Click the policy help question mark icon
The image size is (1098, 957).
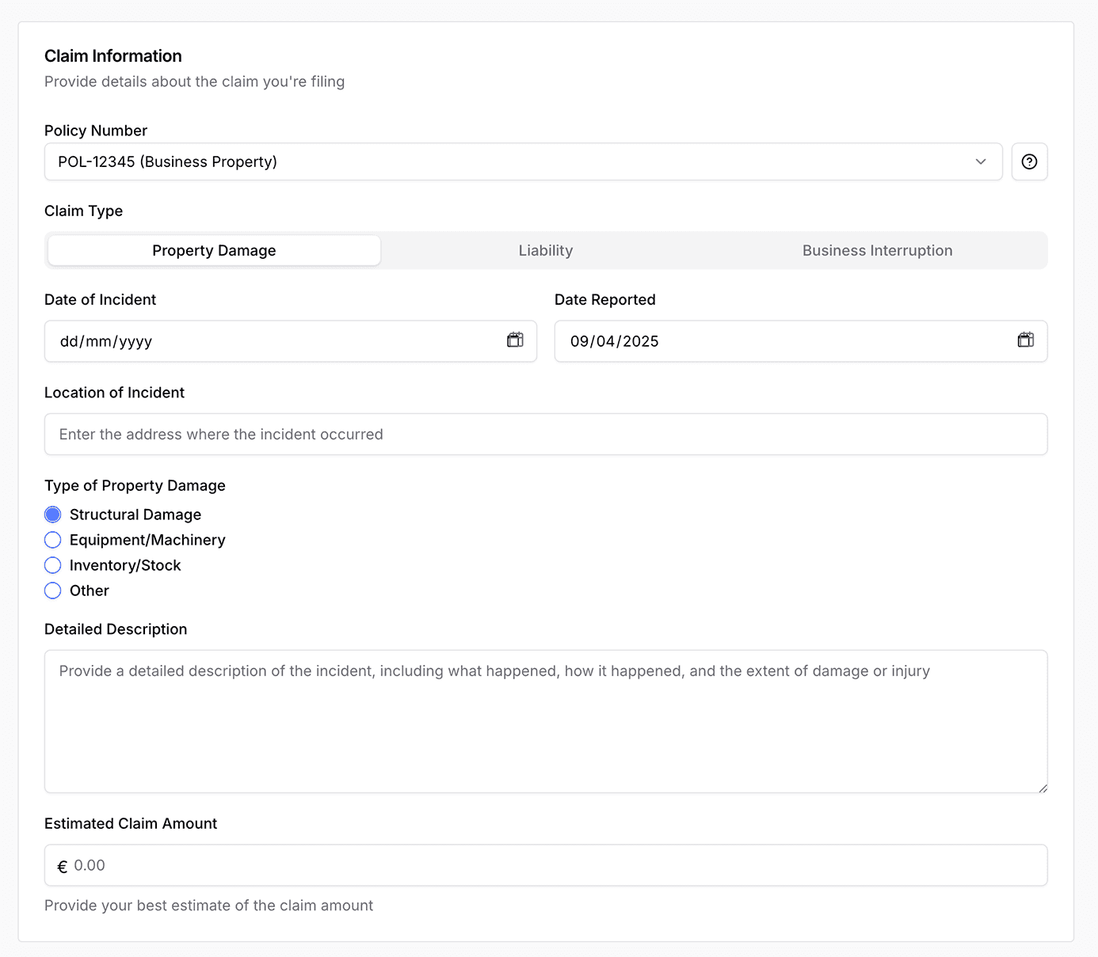(1029, 161)
